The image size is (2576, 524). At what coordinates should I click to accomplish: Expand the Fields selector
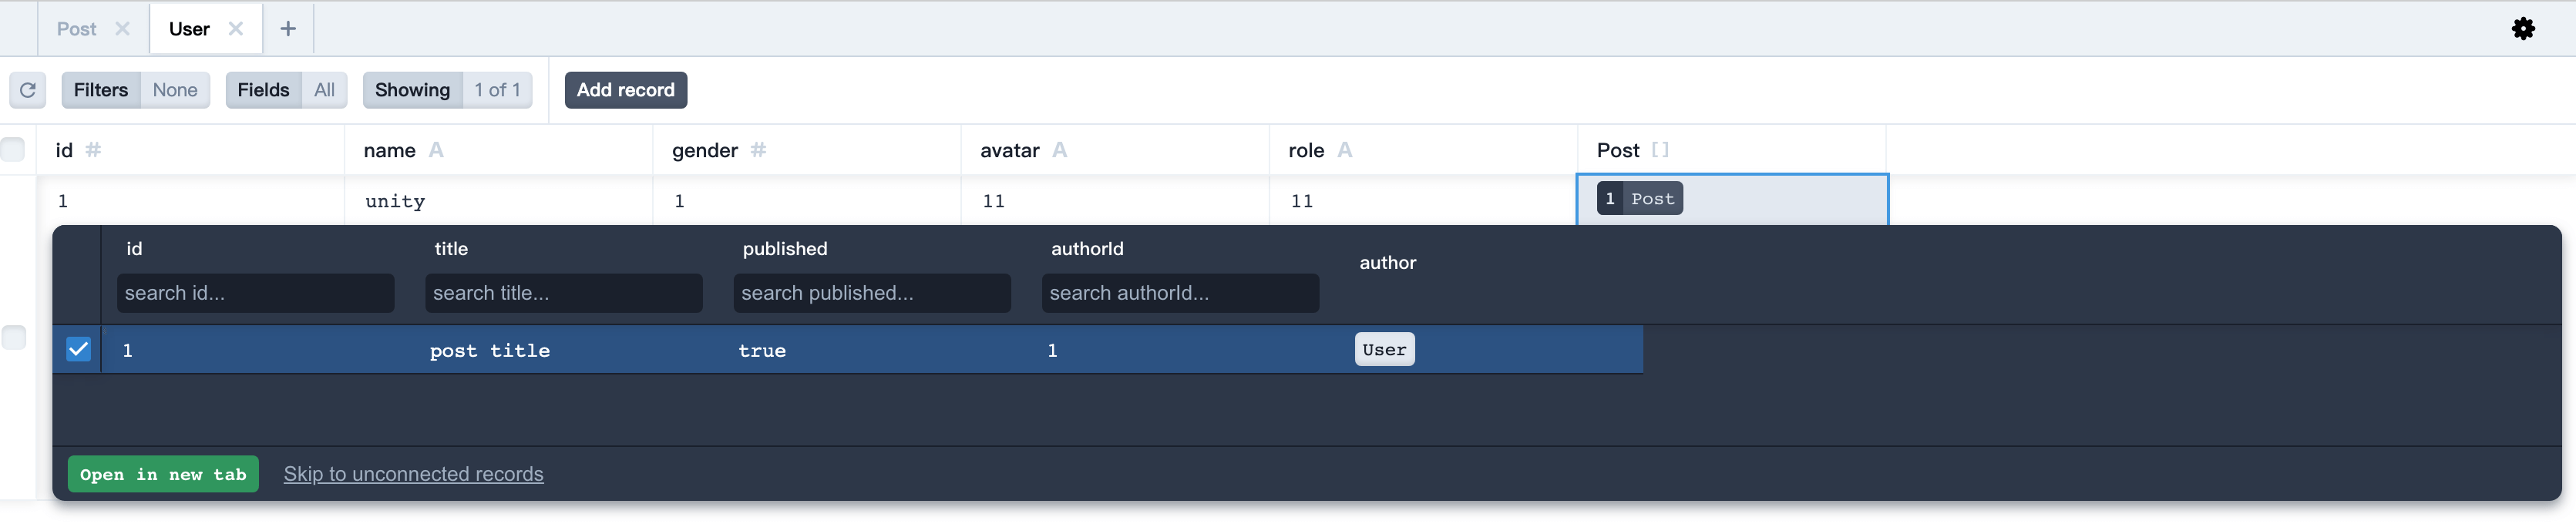[286, 90]
